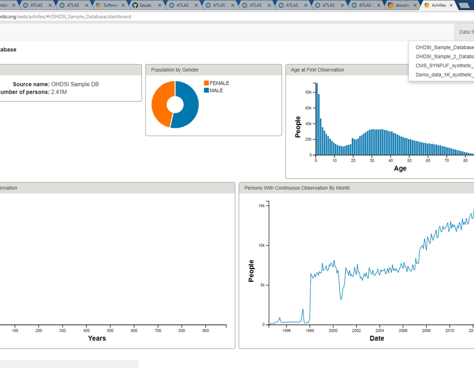
Task: Switch to the GitHub Issues tab
Action: (147, 5)
